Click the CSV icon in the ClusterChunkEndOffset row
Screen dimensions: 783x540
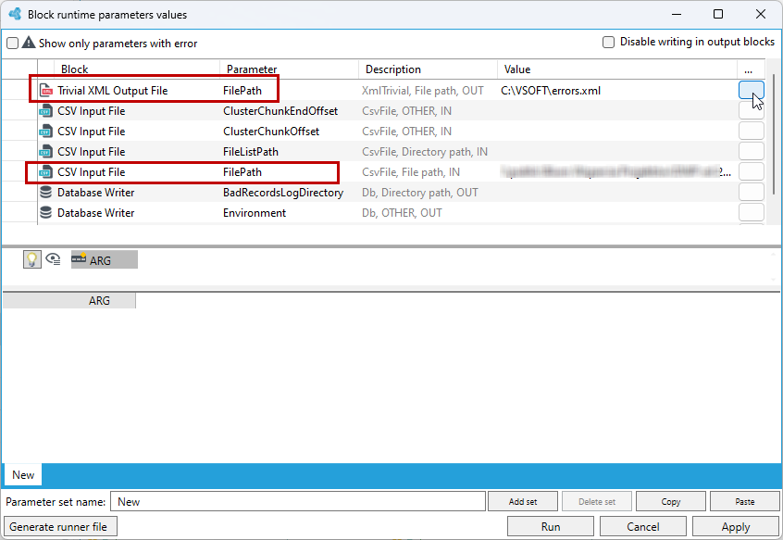tap(46, 111)
